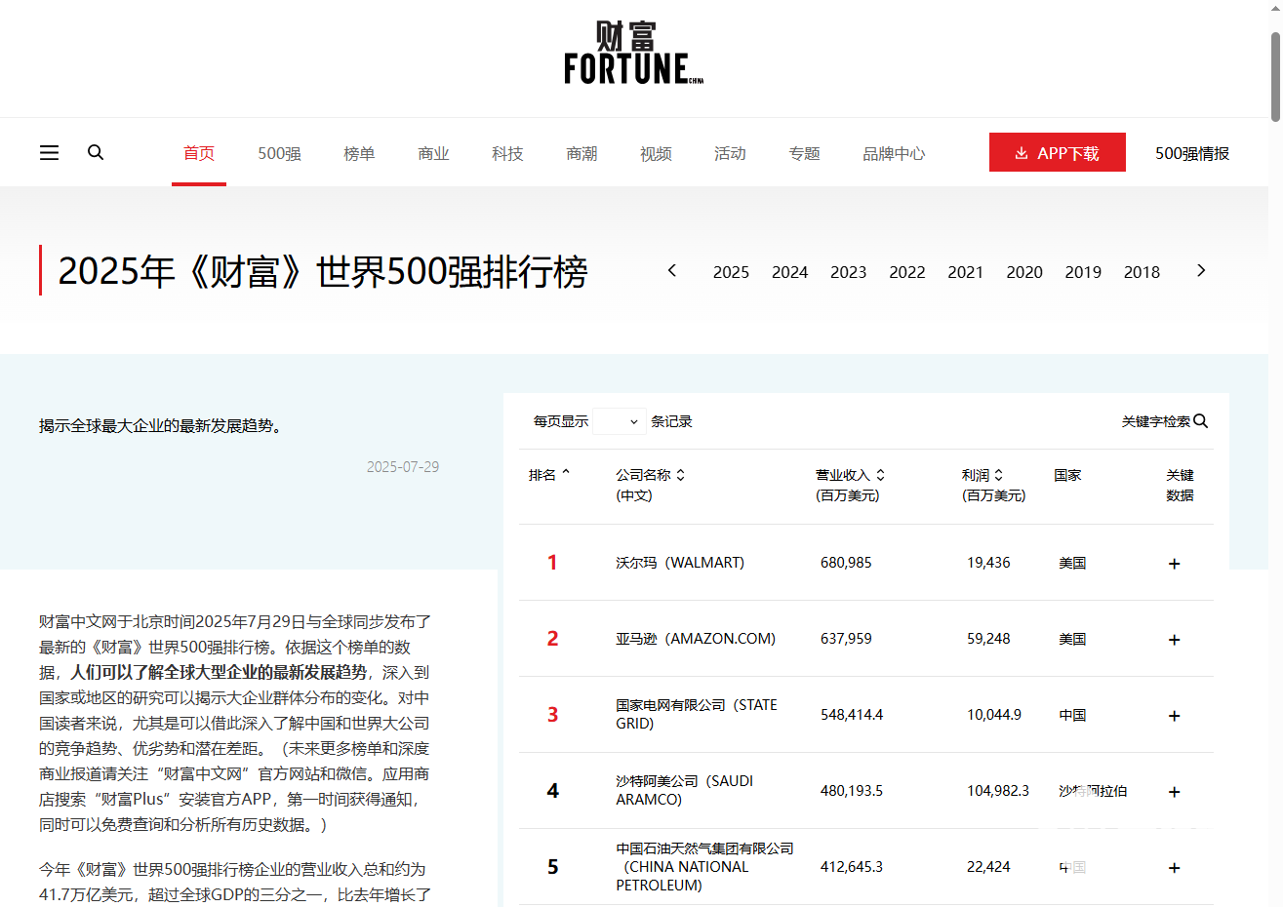The image size is (1283, 907).
Task: Sort by company name column
Action: click(680, 475)
